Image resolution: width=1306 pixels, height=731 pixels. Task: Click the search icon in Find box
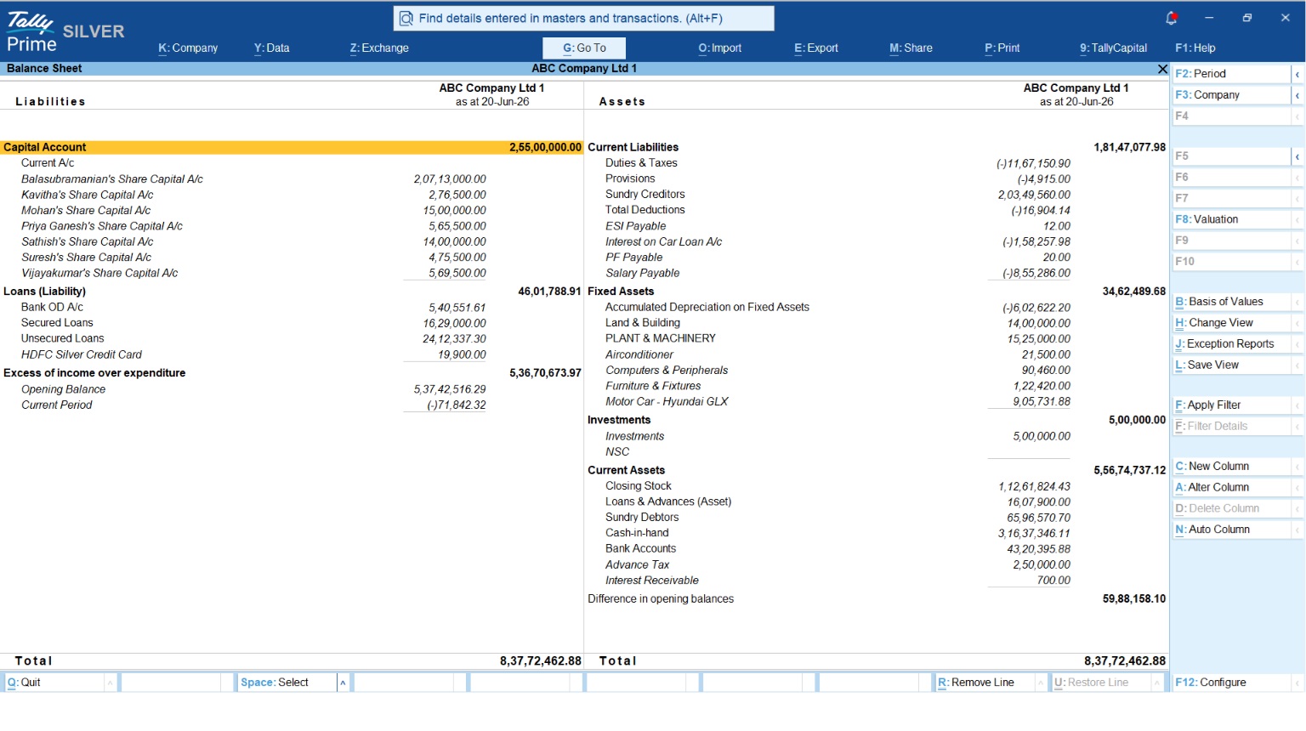(x=406, y=19)
